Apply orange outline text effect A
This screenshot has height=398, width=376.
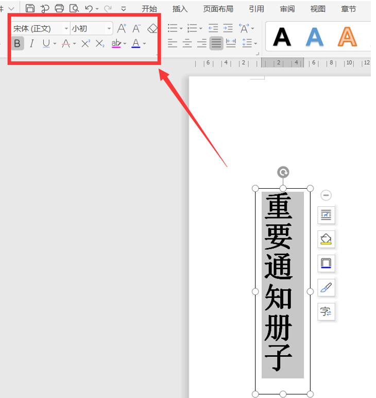coord(347,37)
